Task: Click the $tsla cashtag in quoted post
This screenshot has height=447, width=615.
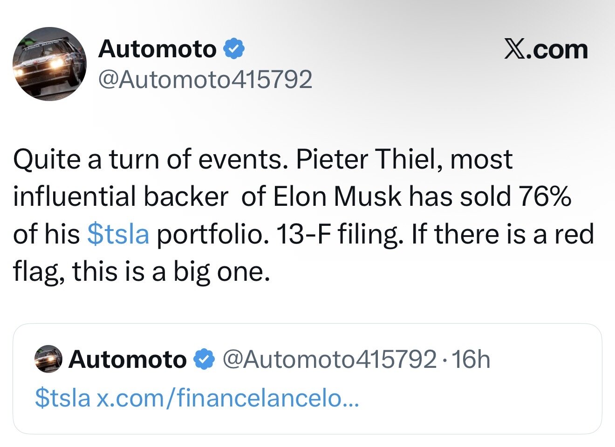Action: click(62, 398)
